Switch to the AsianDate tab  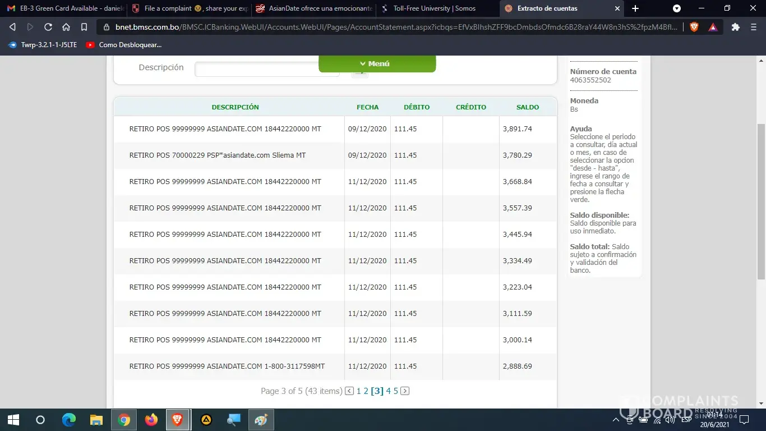point(314,8)
